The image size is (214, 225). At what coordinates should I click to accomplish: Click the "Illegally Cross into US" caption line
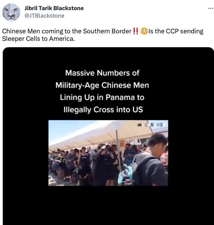103,110
